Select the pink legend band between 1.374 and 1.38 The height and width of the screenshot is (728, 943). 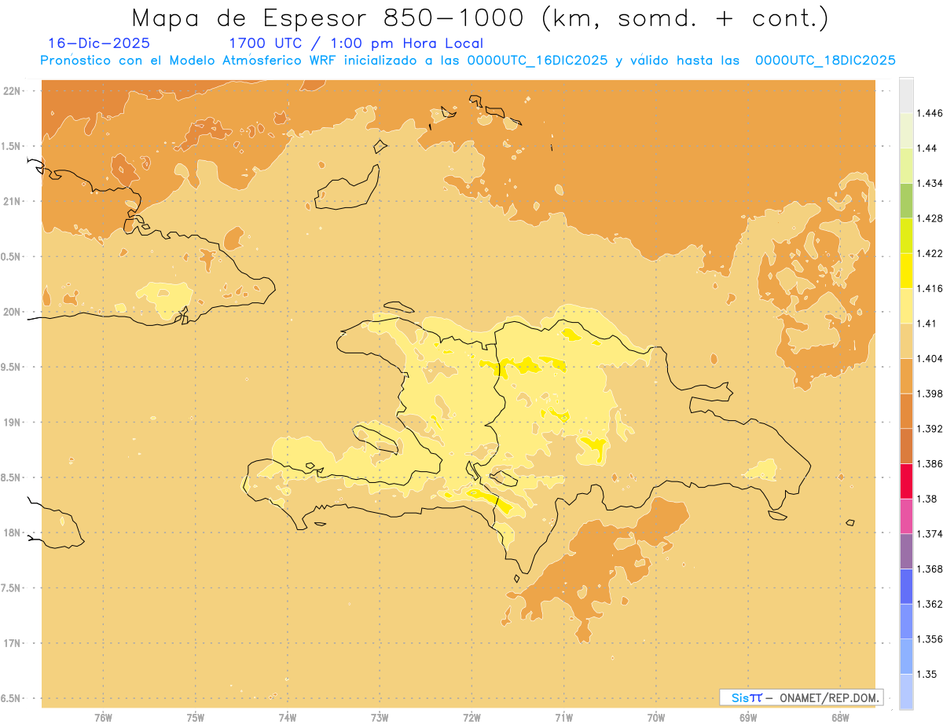click(906, 516)
